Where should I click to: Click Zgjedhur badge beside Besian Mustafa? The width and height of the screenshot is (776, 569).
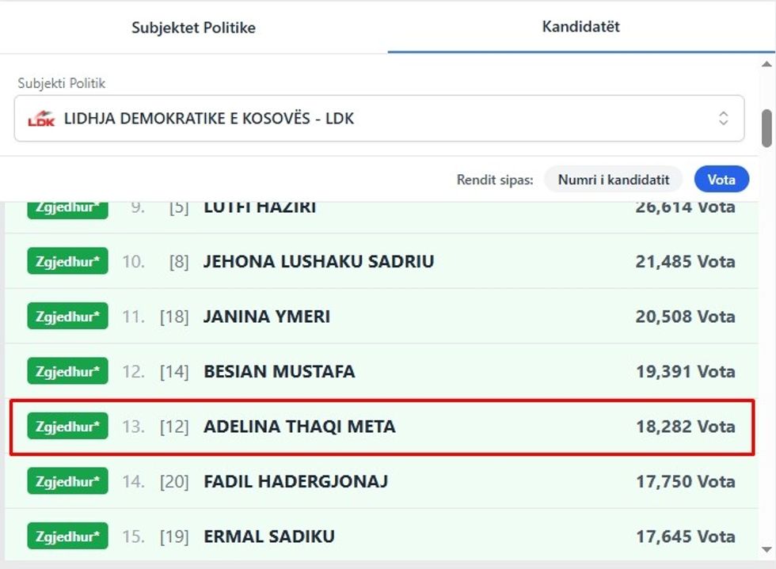point(67,371)
